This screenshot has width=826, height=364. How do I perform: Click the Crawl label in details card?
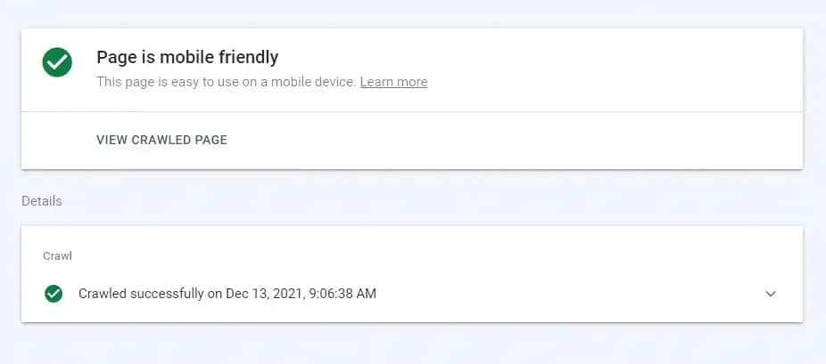click(x=57, y=256)
